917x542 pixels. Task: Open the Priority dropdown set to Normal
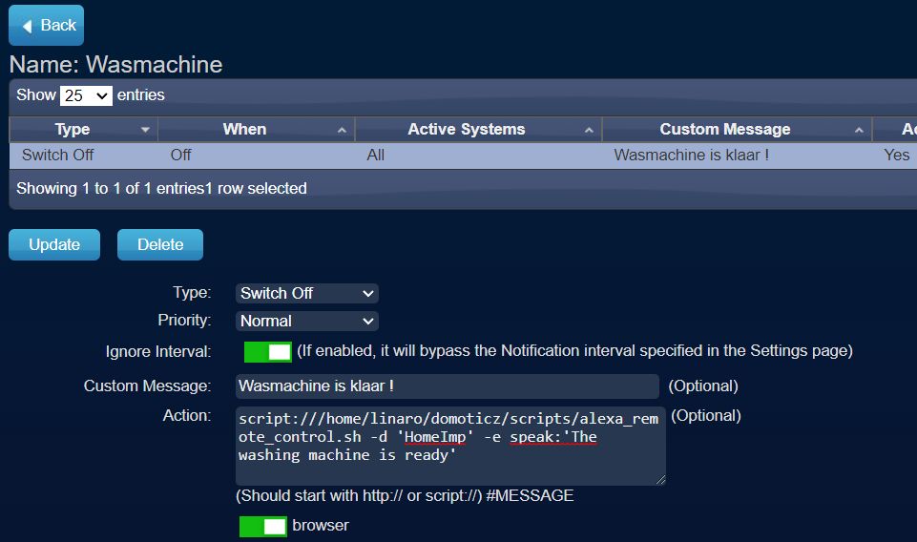click(x=307, y=321)
